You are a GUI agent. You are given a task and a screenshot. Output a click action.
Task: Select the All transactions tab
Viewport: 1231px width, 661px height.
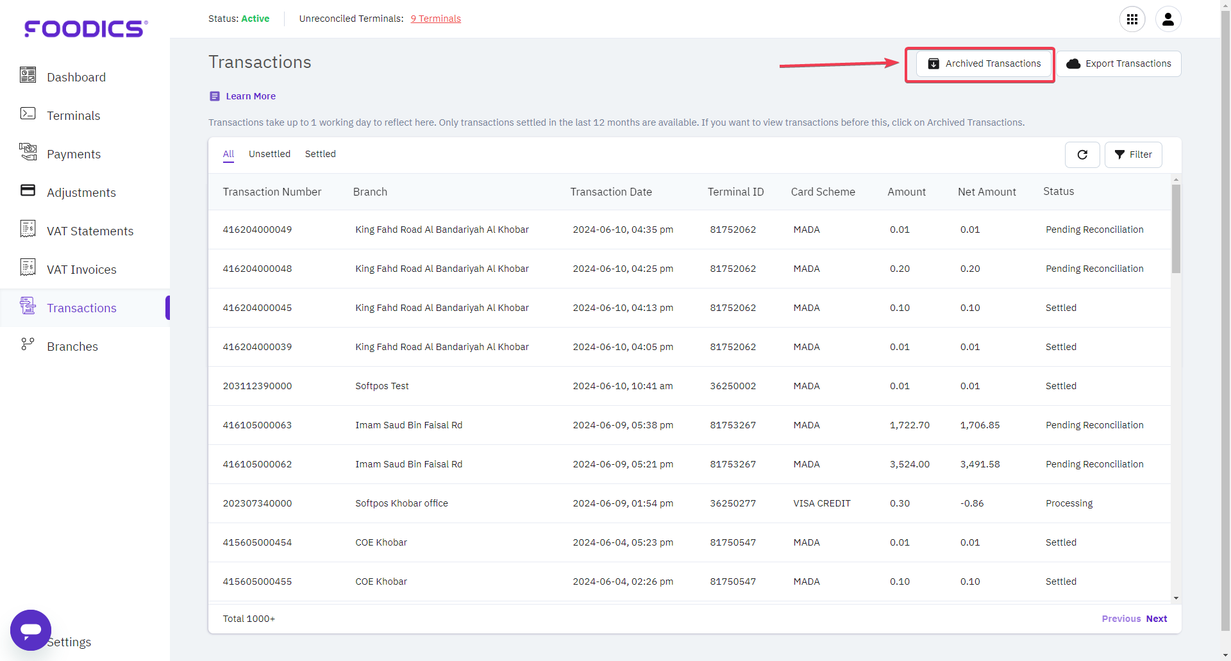228,154
